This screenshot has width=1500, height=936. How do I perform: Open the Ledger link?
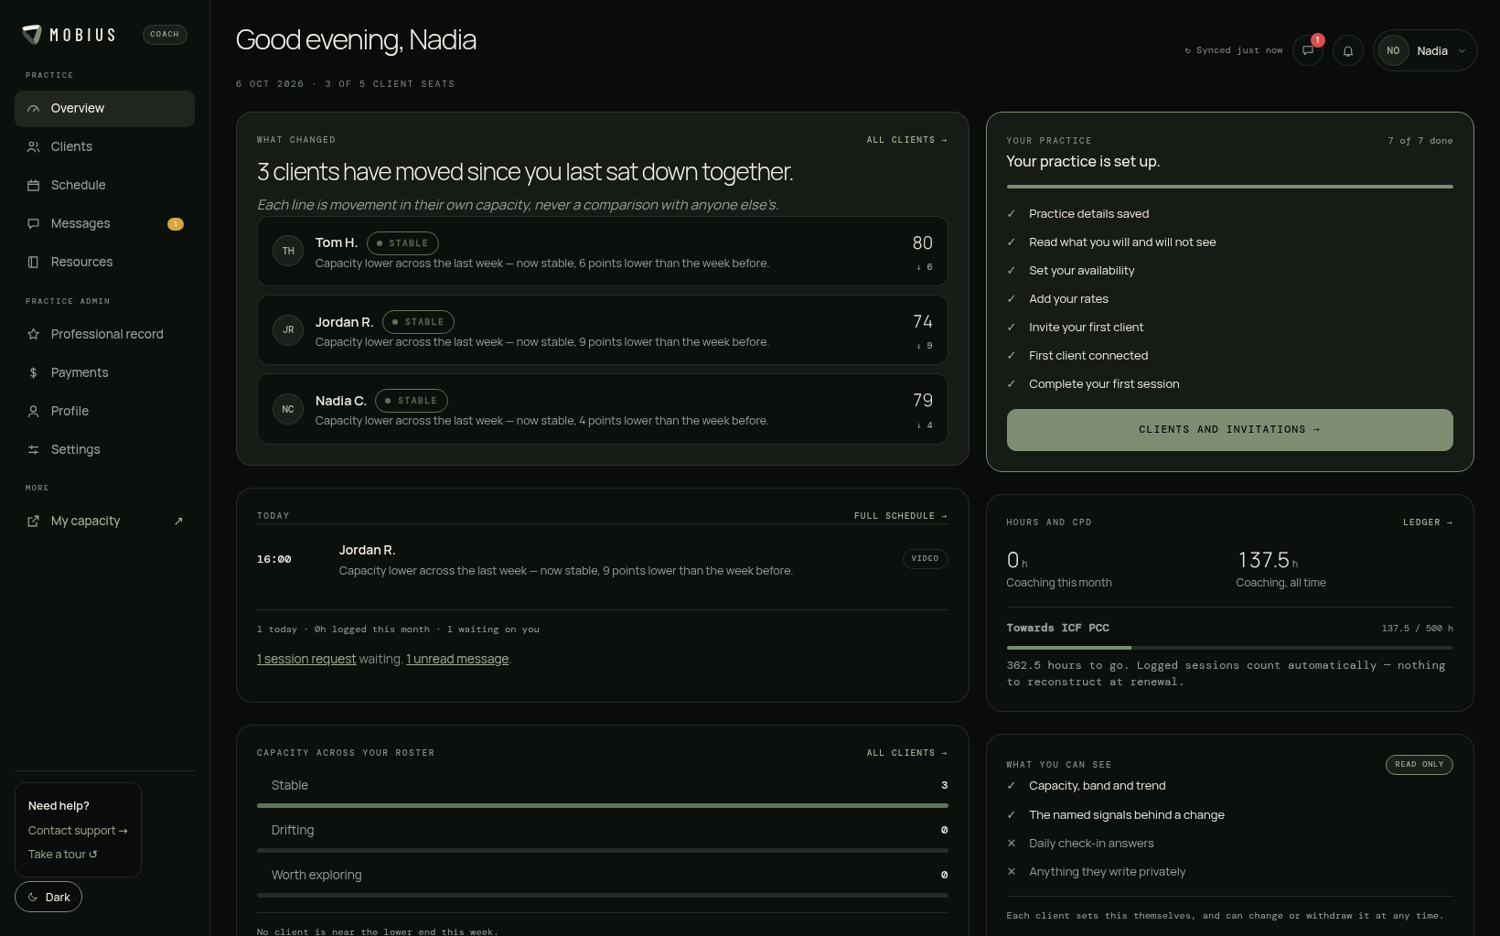click(1428, 522)
